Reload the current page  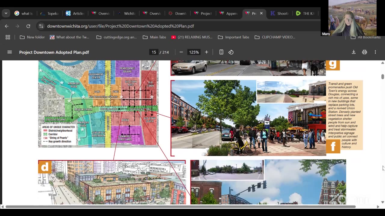click(28, 26)
